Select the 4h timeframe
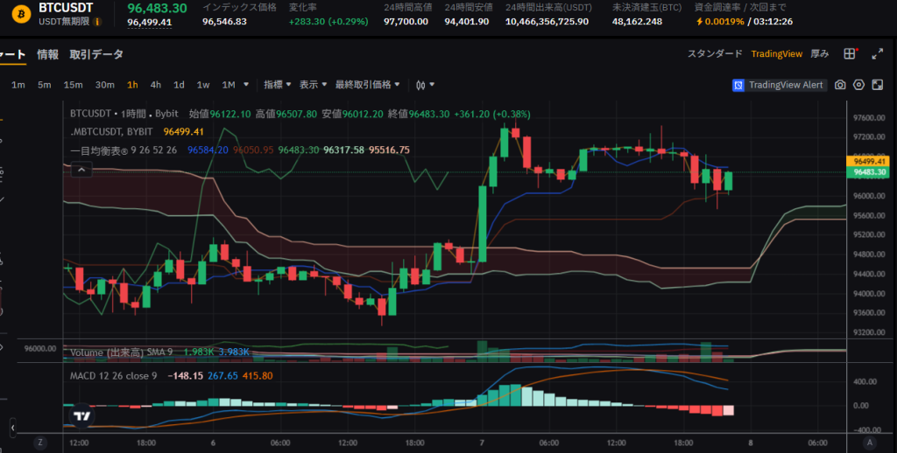The image size is (897, 453). (155, 85)
